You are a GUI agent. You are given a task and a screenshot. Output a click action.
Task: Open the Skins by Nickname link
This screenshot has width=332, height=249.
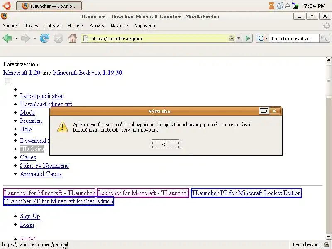coord(44,166)
